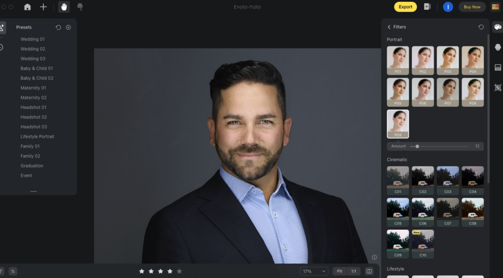Open the portrait retouch head icon tab
Image resolution: width=503 pixels, height=278 pixels.
(497, 48)
